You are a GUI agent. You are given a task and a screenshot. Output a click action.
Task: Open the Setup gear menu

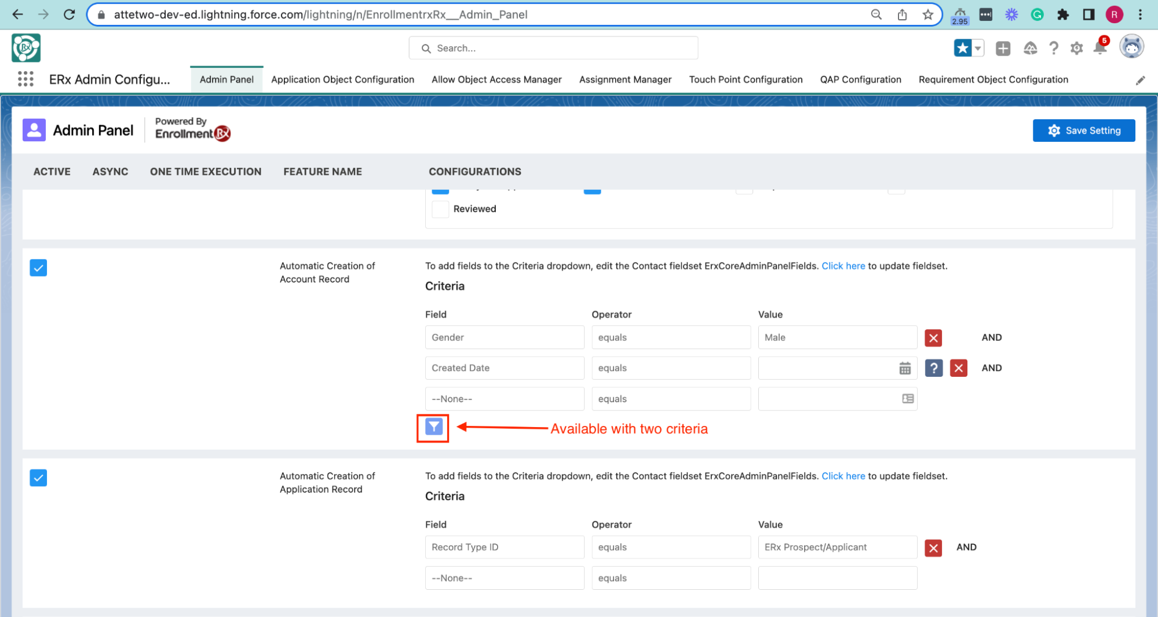coord(1076,48)
